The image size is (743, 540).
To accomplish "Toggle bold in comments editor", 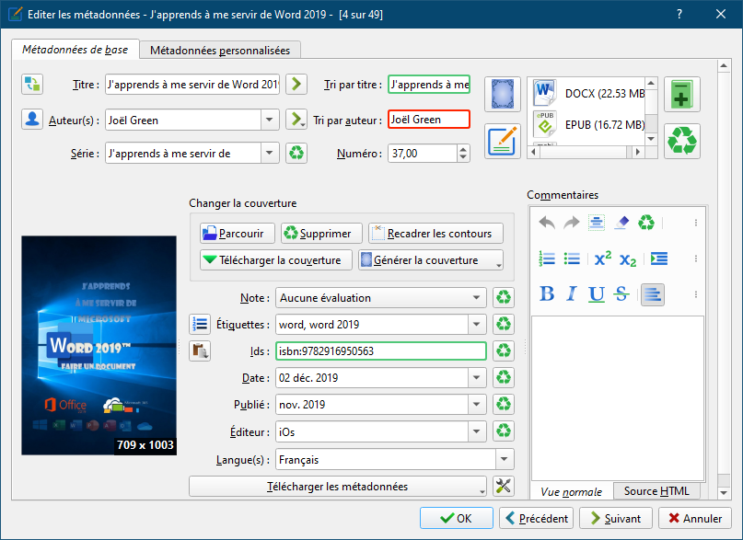I will 547,294.
